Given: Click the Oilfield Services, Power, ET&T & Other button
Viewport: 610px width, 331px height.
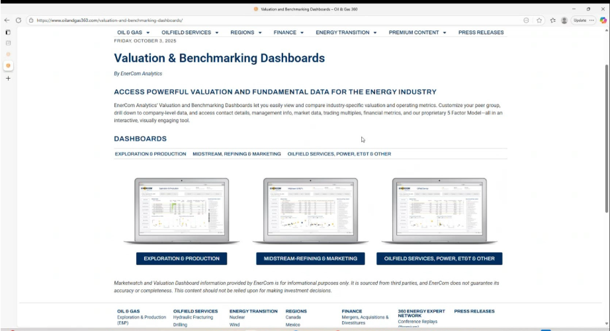Looking at the screenshot, I should (439, 258).
